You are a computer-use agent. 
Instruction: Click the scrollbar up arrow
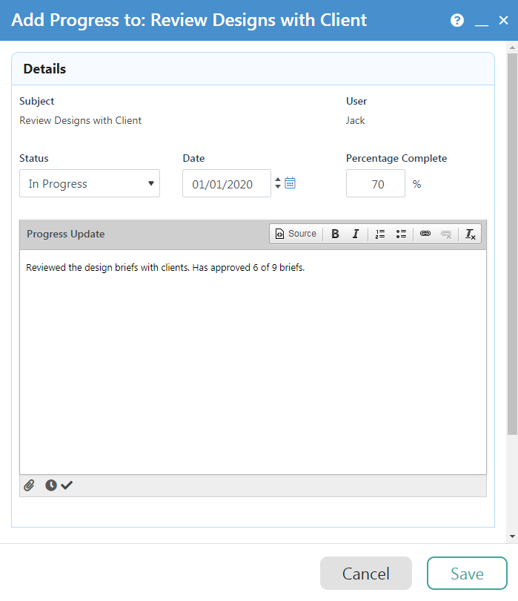[512, 47]
